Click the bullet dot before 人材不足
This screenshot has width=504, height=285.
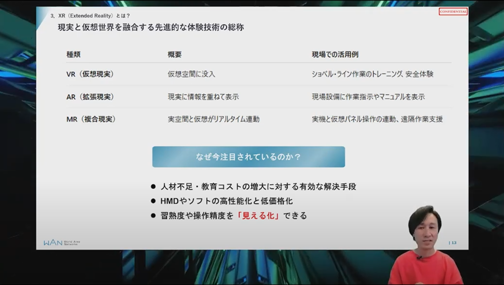pyautogui.click(x=154, y=187)
